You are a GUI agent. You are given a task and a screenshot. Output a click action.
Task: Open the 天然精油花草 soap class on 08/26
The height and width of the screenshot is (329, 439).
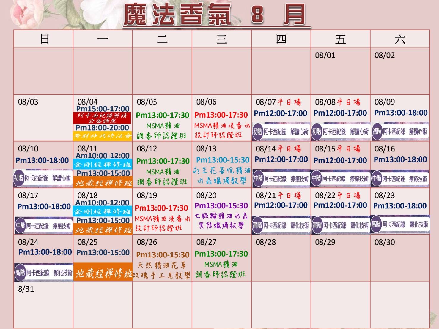click(162, 270)
